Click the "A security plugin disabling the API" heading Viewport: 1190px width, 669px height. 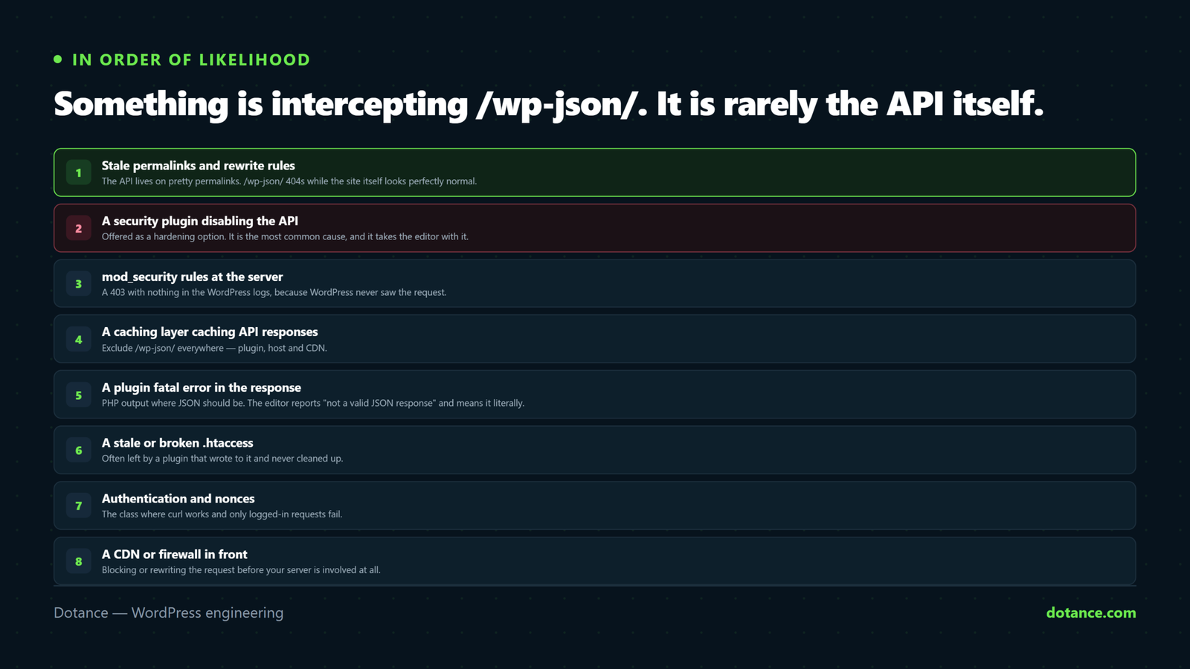pos(200,221)
